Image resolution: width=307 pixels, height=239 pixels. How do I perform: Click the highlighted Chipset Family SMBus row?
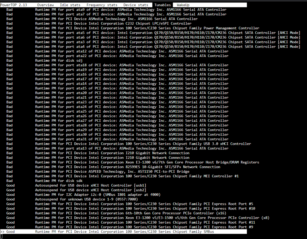pyautogui.click(x=123, y=232)
